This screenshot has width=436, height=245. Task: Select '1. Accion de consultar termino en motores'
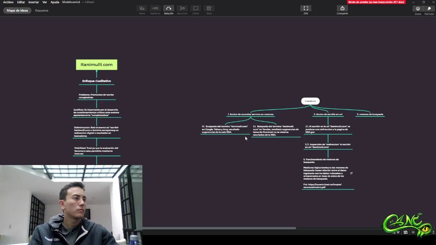(251, 114)
